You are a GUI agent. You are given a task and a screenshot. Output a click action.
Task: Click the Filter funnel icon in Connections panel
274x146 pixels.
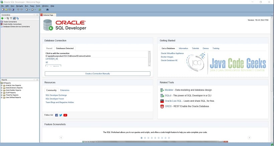pyautogui.click(x=11, y=18)
